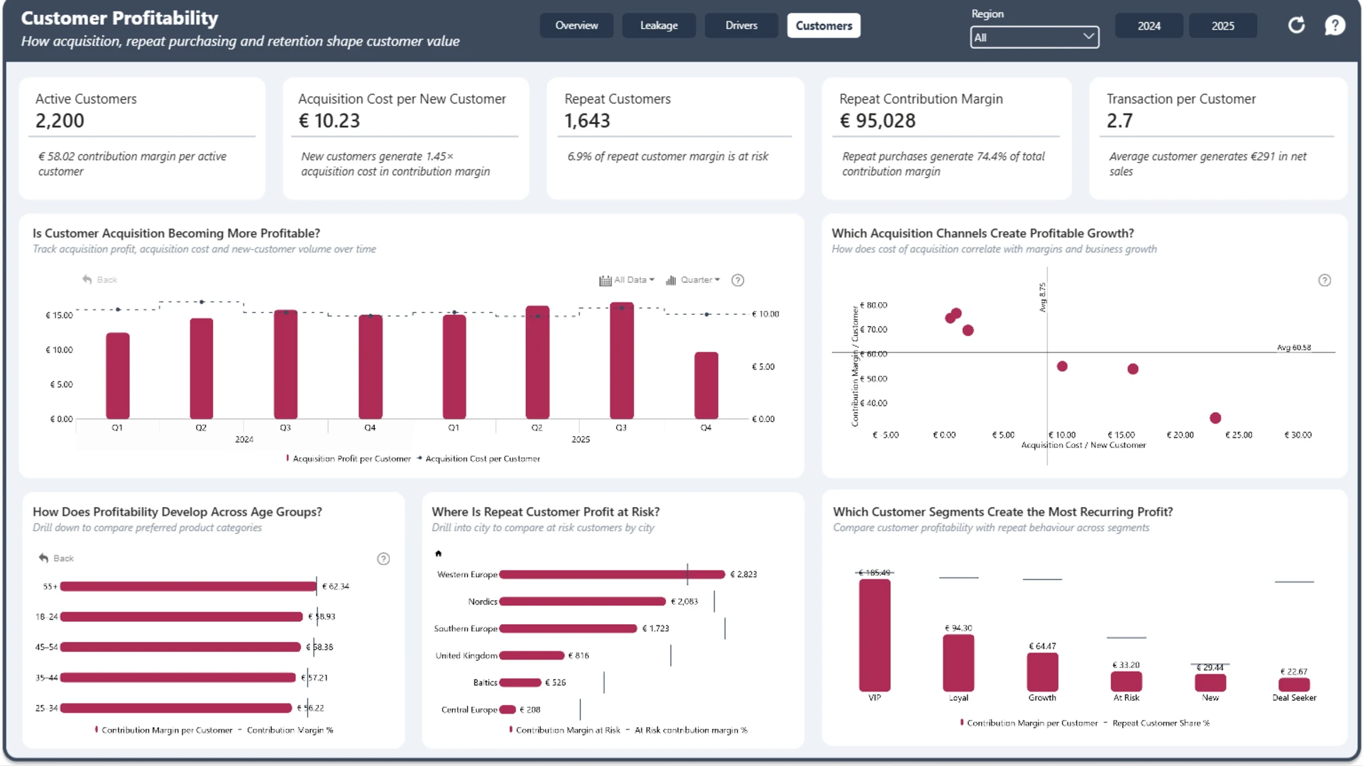
Task: Click the lowest scatter point near €25 cost
Action: click(x=1215, y=418)
